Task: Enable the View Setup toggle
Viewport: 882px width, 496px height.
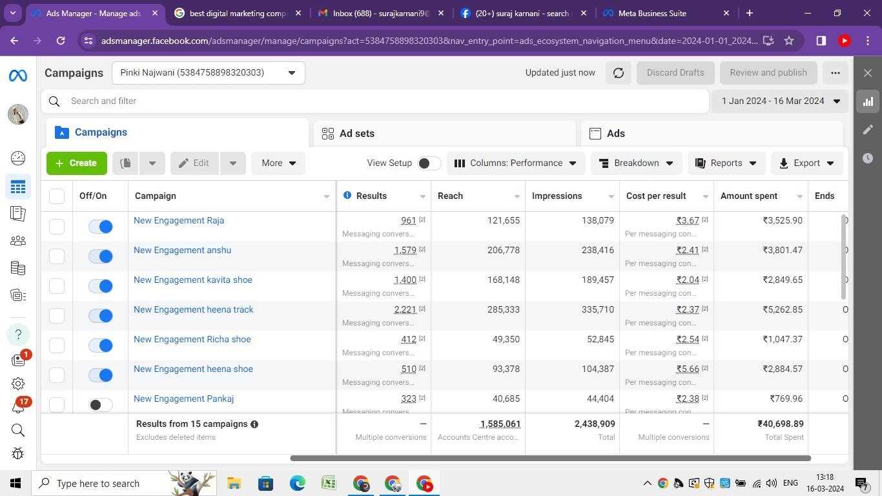Action: pos(429,163)
